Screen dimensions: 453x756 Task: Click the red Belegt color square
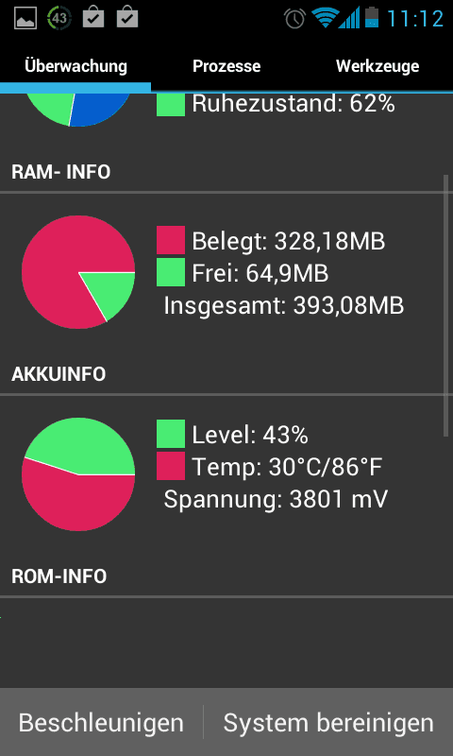click(171, 240)
